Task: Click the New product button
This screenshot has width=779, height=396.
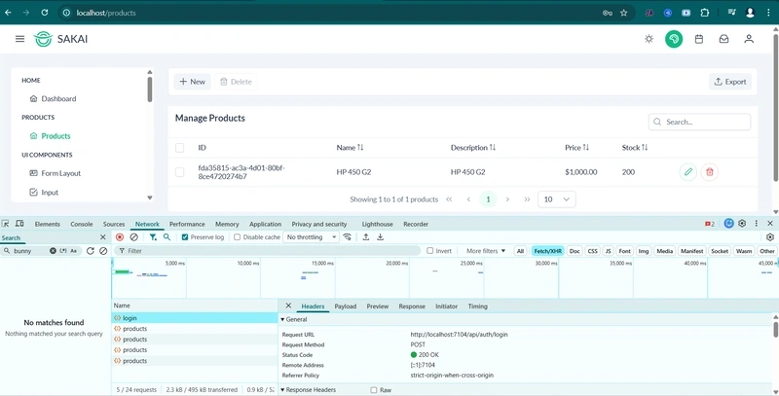Action: tap(192, 82)
